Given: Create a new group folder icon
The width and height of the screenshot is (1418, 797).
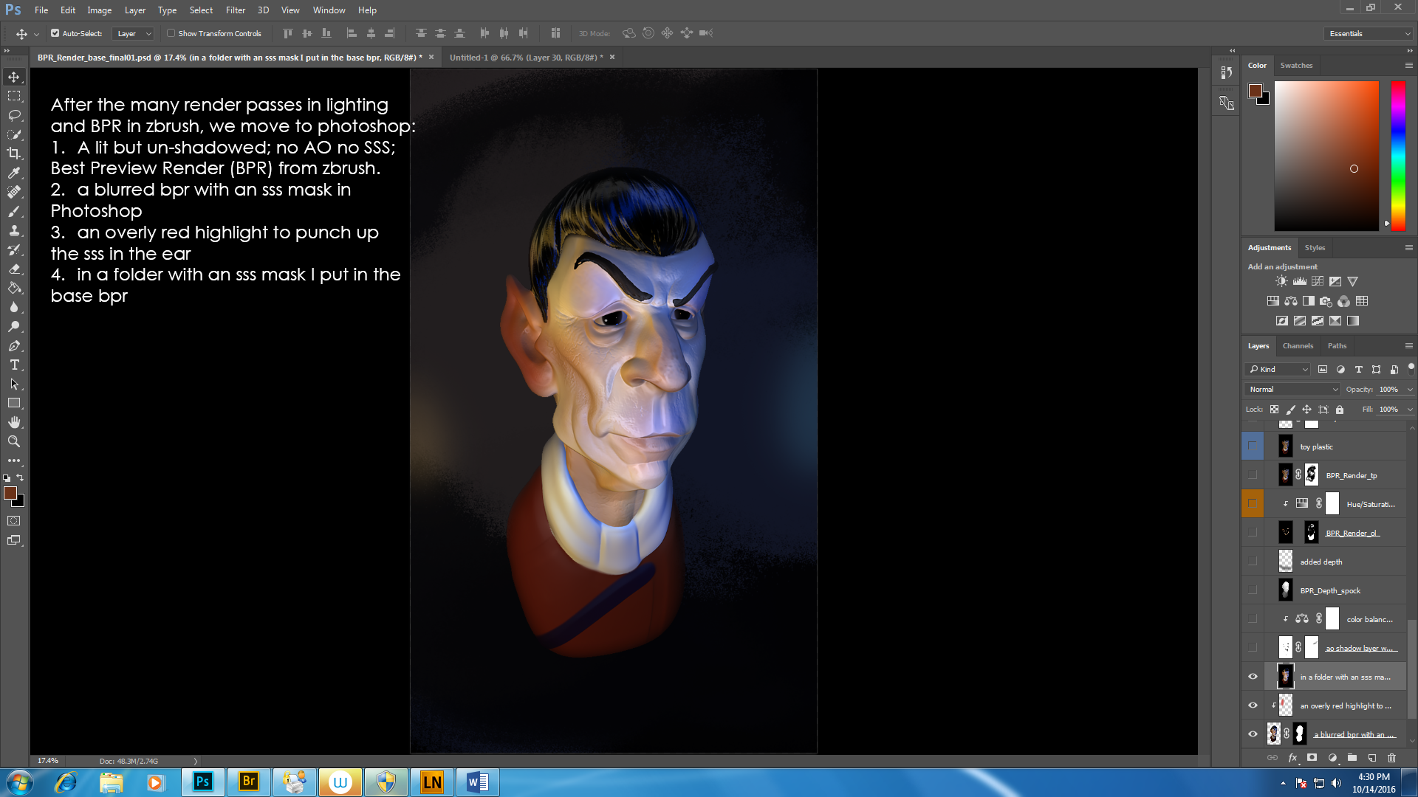Looking at the screenshot, I should (1352, 758).
